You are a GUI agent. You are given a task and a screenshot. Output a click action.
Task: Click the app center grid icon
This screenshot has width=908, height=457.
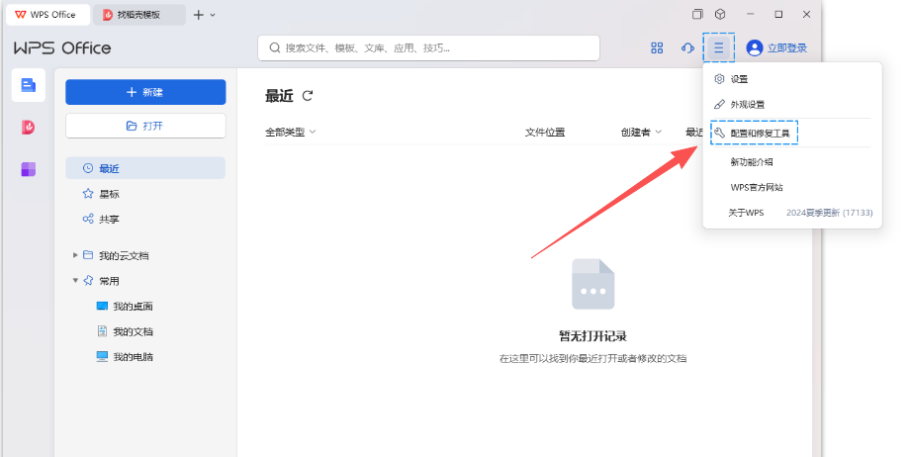(x=657, y=48)
